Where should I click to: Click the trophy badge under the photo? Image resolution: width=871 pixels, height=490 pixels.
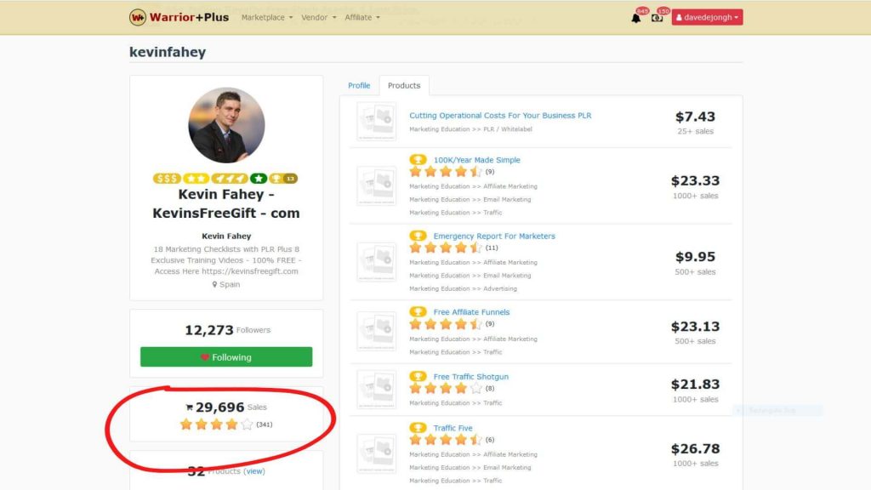click(x=283, y=179)
